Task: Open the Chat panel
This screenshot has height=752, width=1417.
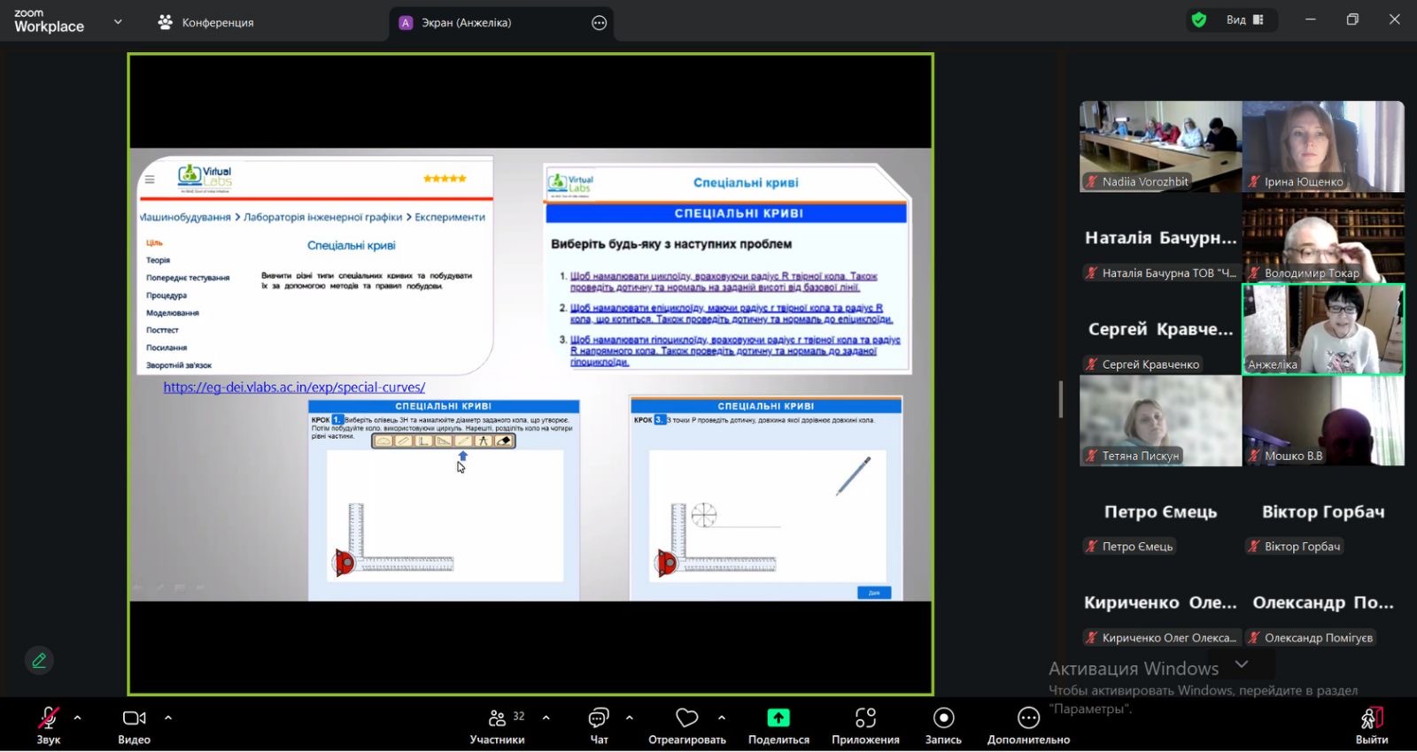Action: tap(599, 717)
